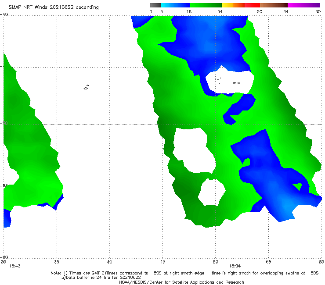Click the green segment of the color bar
The image size is (325, 285).
[206, 5]
